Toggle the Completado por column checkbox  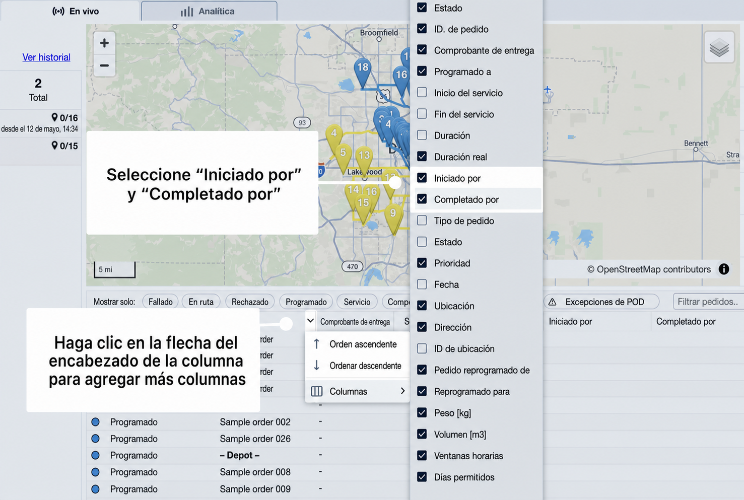tap(422, 199)
